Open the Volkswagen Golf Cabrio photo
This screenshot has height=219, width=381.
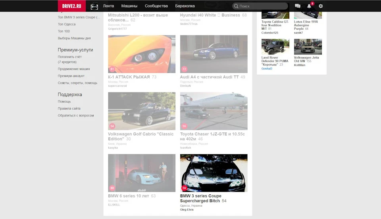142,111
